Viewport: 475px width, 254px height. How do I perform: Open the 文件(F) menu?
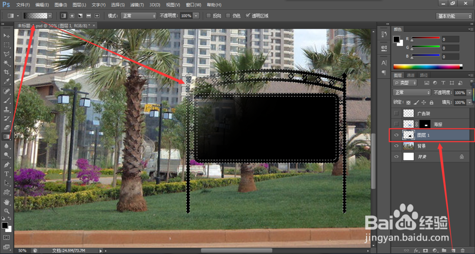23,5
